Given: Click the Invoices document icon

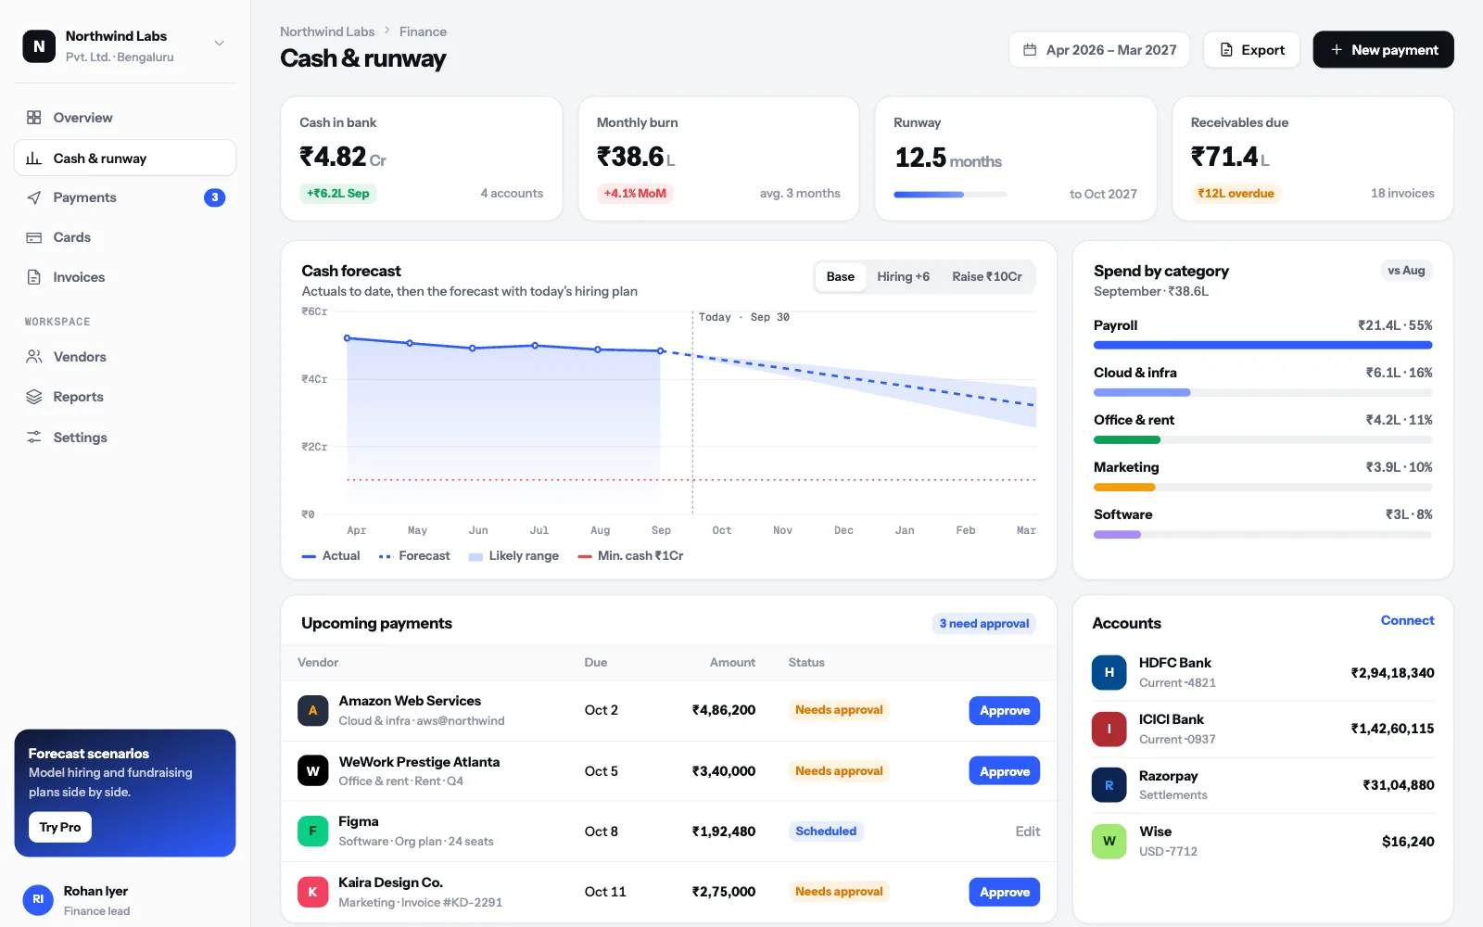Looking at the screenshot, I should tap(34, 277).
